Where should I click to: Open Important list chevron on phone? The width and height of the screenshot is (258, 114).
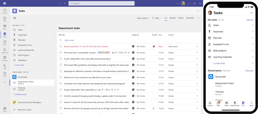(252, 31)
